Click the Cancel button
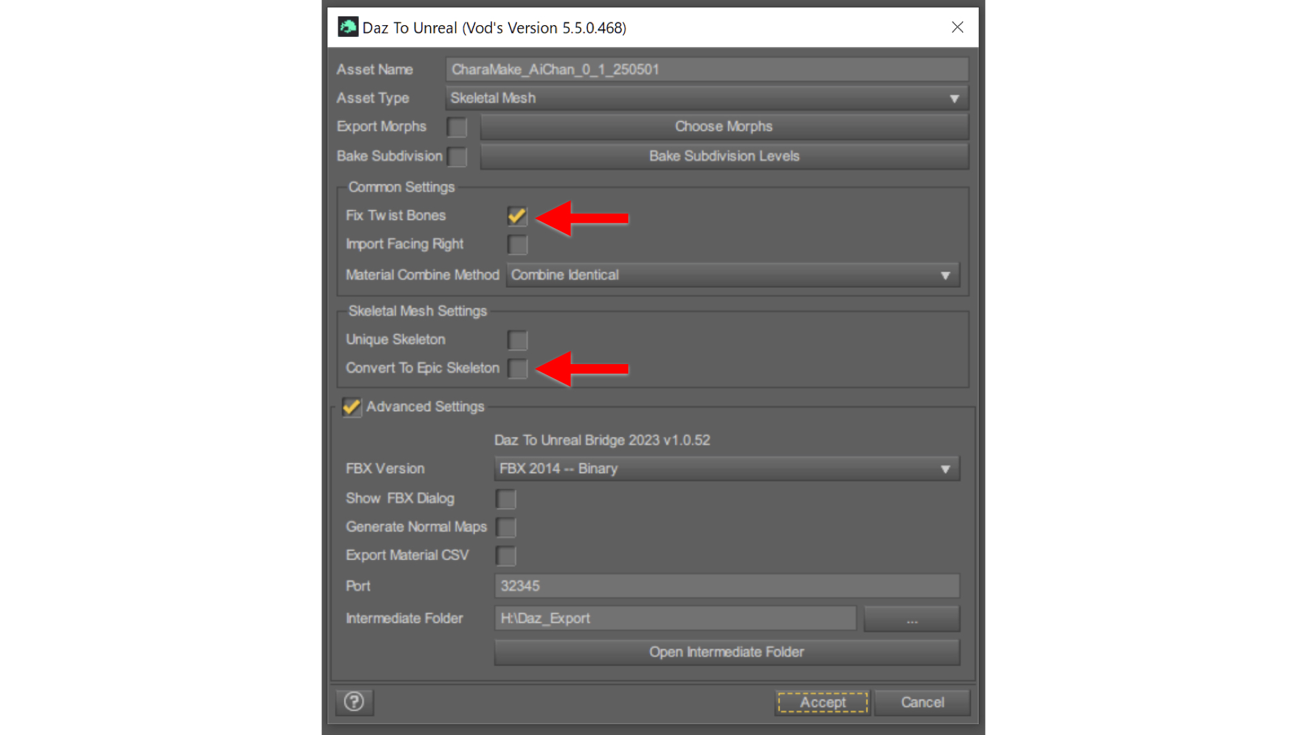Screen dimensions: 1307x735 922,702
